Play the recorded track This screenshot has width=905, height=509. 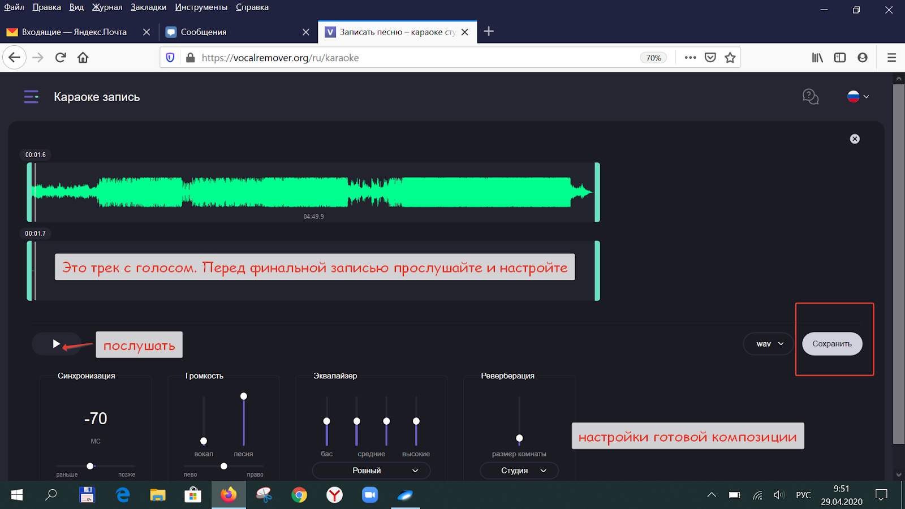[56, 344]
